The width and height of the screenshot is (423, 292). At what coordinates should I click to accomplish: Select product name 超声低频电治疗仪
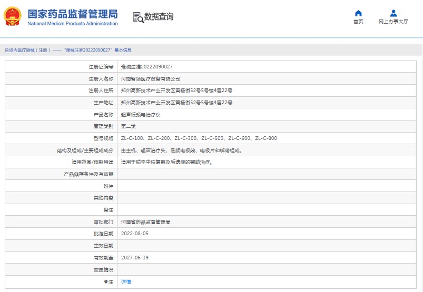[x=141, y=115]
